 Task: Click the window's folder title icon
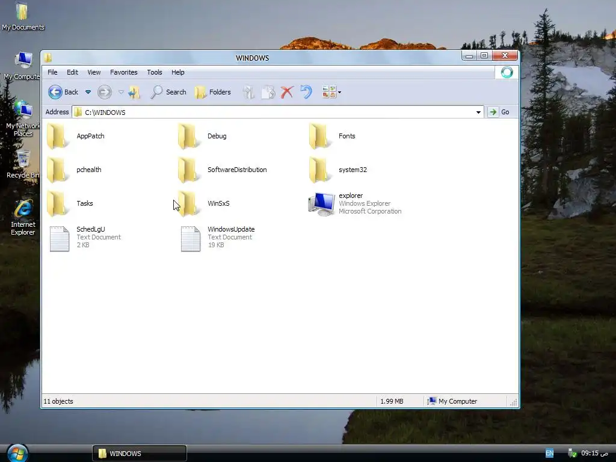point(48,58)
